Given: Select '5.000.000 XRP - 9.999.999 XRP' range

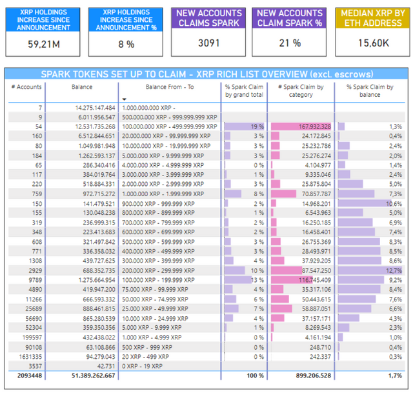Looking at the screenshot, I should (163, 156).
